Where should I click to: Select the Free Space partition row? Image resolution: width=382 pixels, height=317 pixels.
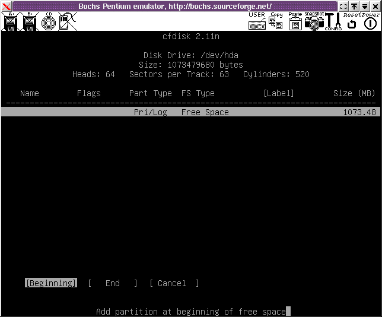click(x=190, y=112)
